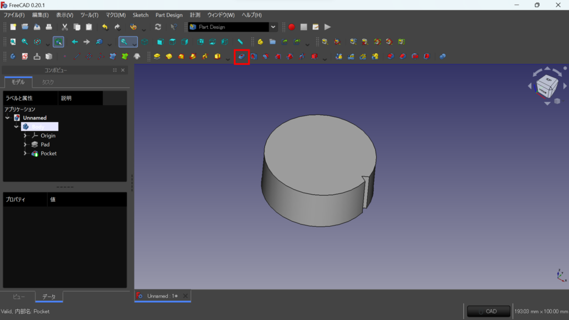Open the additive primitive dropdown arrow

point(227,59)
